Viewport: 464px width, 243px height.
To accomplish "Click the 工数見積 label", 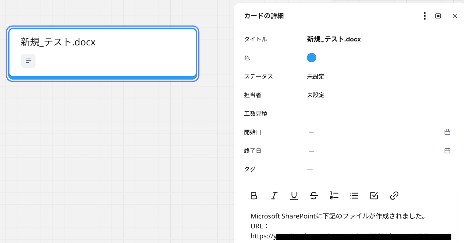I will pos(256,114).
